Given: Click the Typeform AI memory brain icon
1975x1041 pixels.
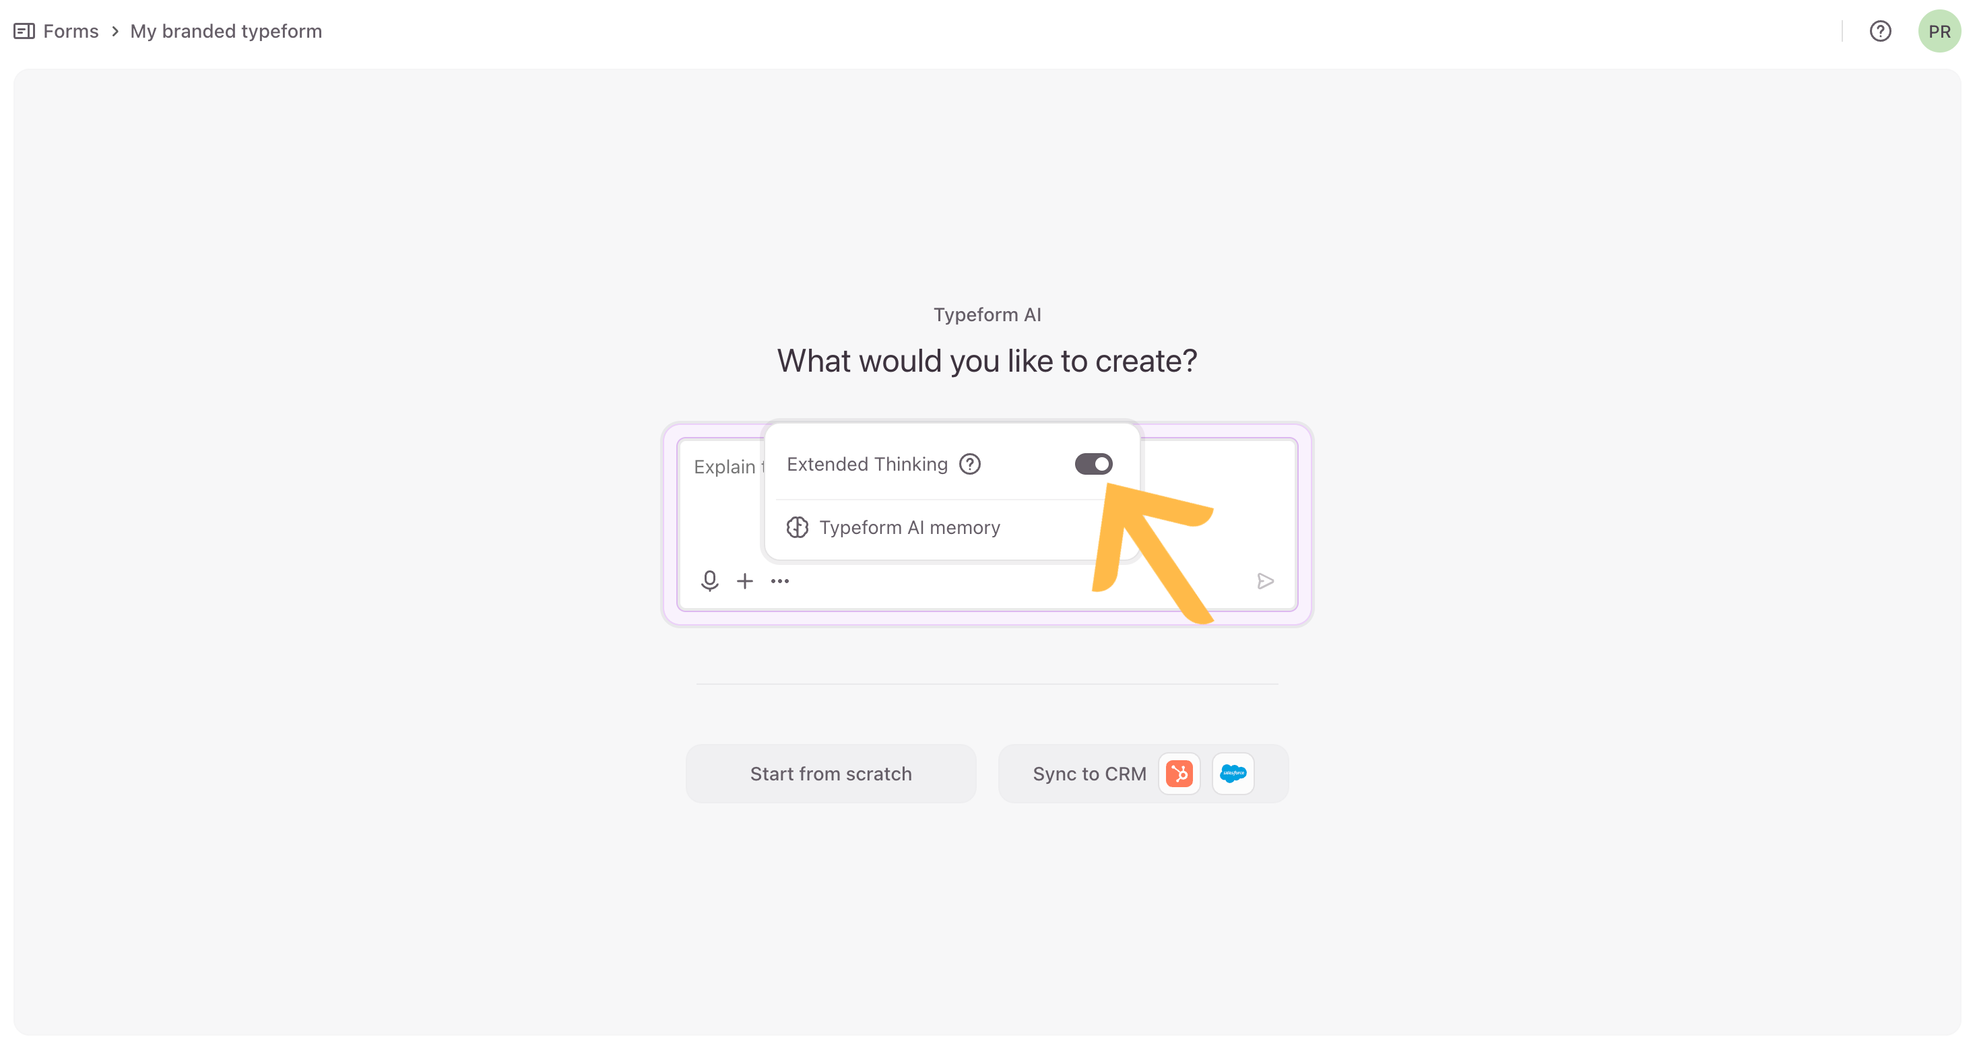Looking at the screenshot, I should pyautogui.click(x=798, y=527).
